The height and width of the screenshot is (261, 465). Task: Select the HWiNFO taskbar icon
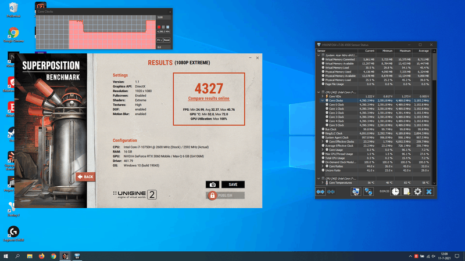pyautogui.click(x=77, y=256)
